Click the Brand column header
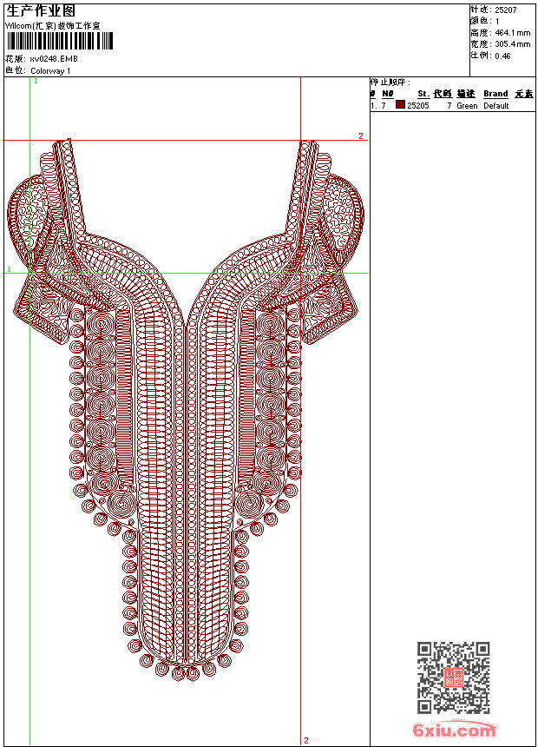538x747 pixels. tap(495, 94)
